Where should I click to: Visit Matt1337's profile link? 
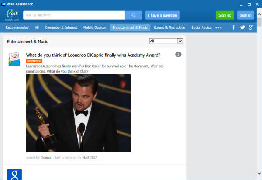point(90,157)
